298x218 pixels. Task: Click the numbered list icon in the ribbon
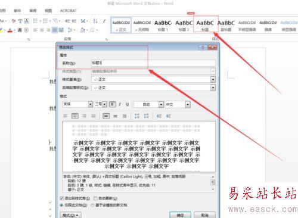click(45, 21)
